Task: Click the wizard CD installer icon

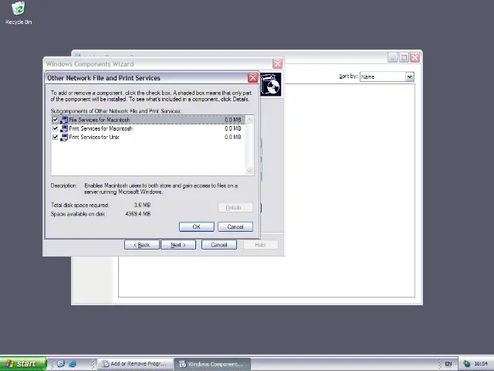Action: tap(271, 84)
